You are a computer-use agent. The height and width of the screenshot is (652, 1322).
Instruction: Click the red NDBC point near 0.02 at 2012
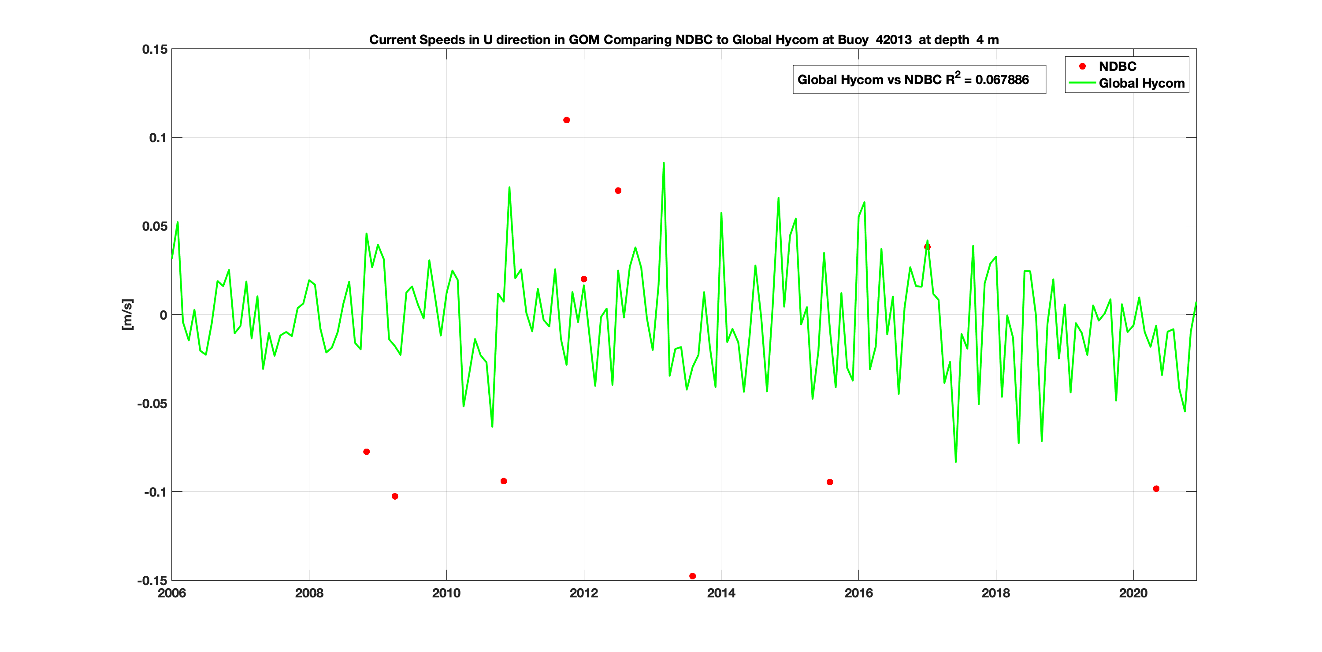pyautogui.click(x=583, y=280)
